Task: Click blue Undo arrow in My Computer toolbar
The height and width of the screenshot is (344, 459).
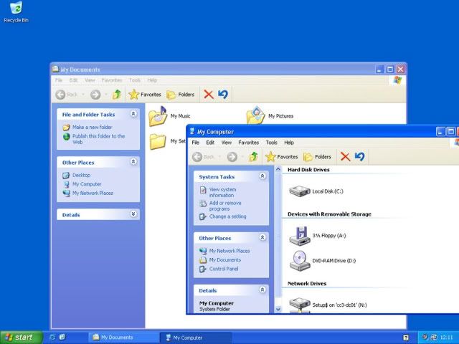Action: pos(360,156)
